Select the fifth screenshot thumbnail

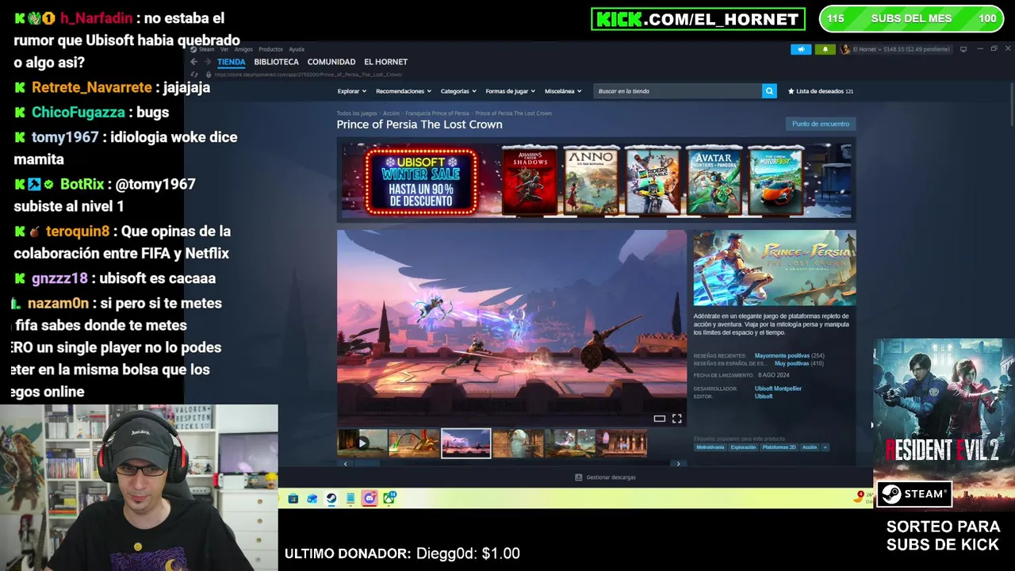[569, 443]
